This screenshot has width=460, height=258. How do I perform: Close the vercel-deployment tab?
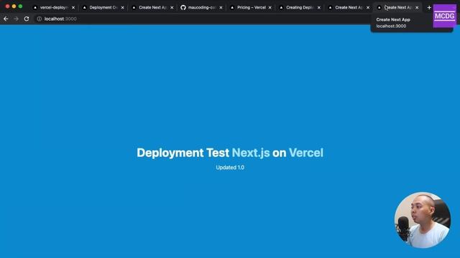pyautogui.click(x=73, y=8)
